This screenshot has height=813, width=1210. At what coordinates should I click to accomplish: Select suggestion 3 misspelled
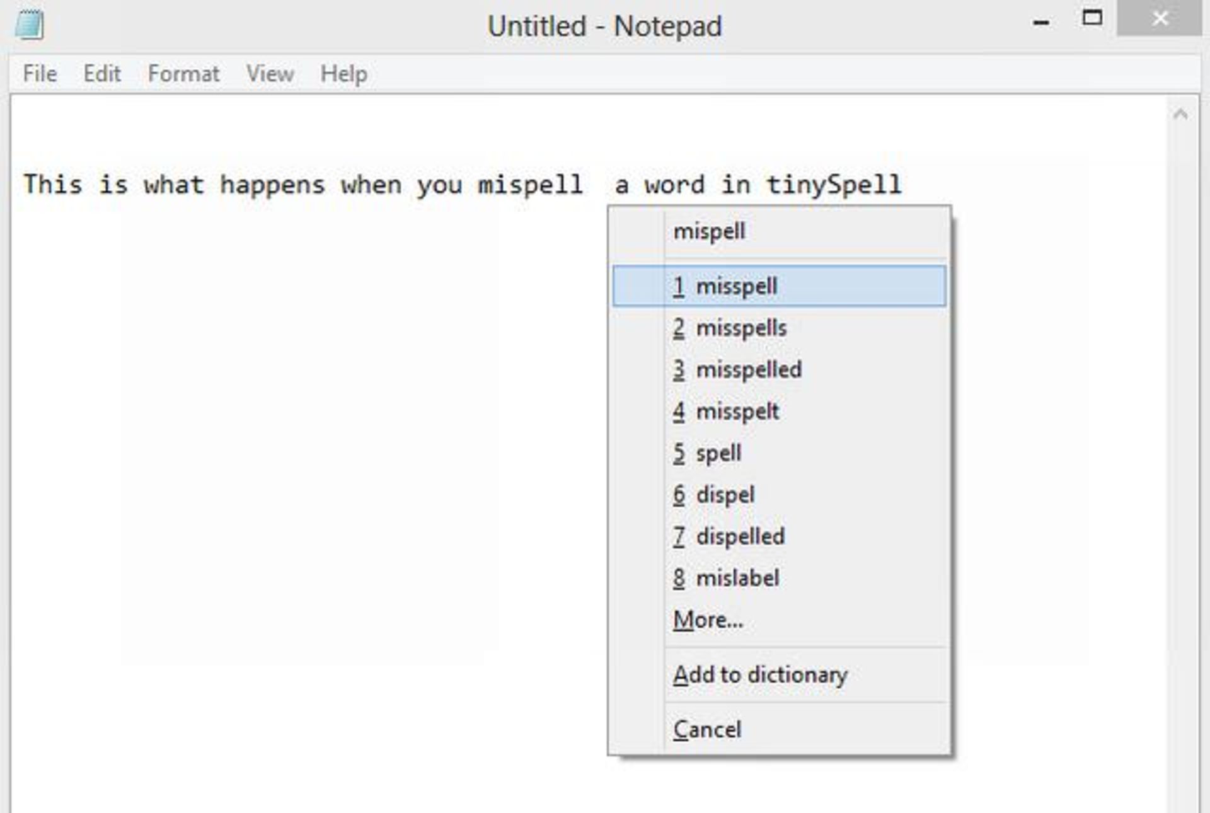point(749,370)
